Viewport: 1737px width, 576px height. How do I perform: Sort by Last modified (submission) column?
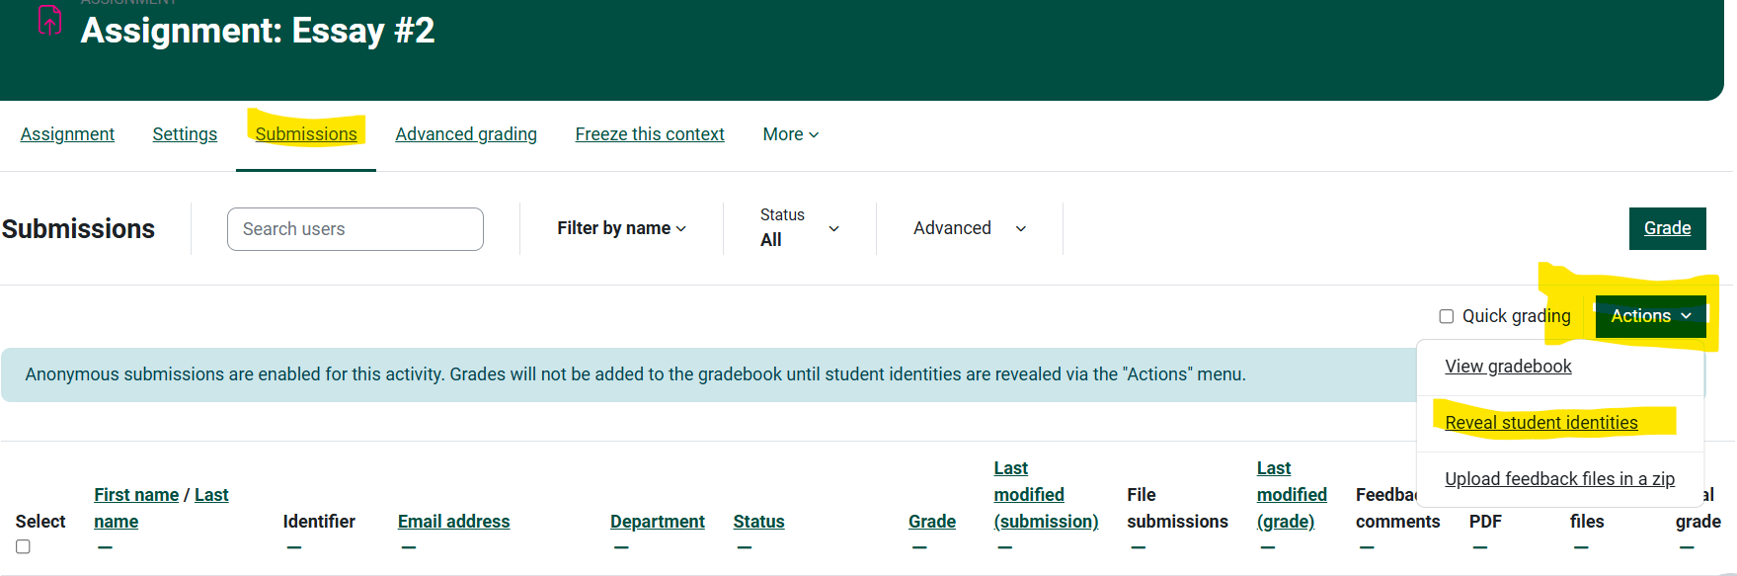[1045, 495]
